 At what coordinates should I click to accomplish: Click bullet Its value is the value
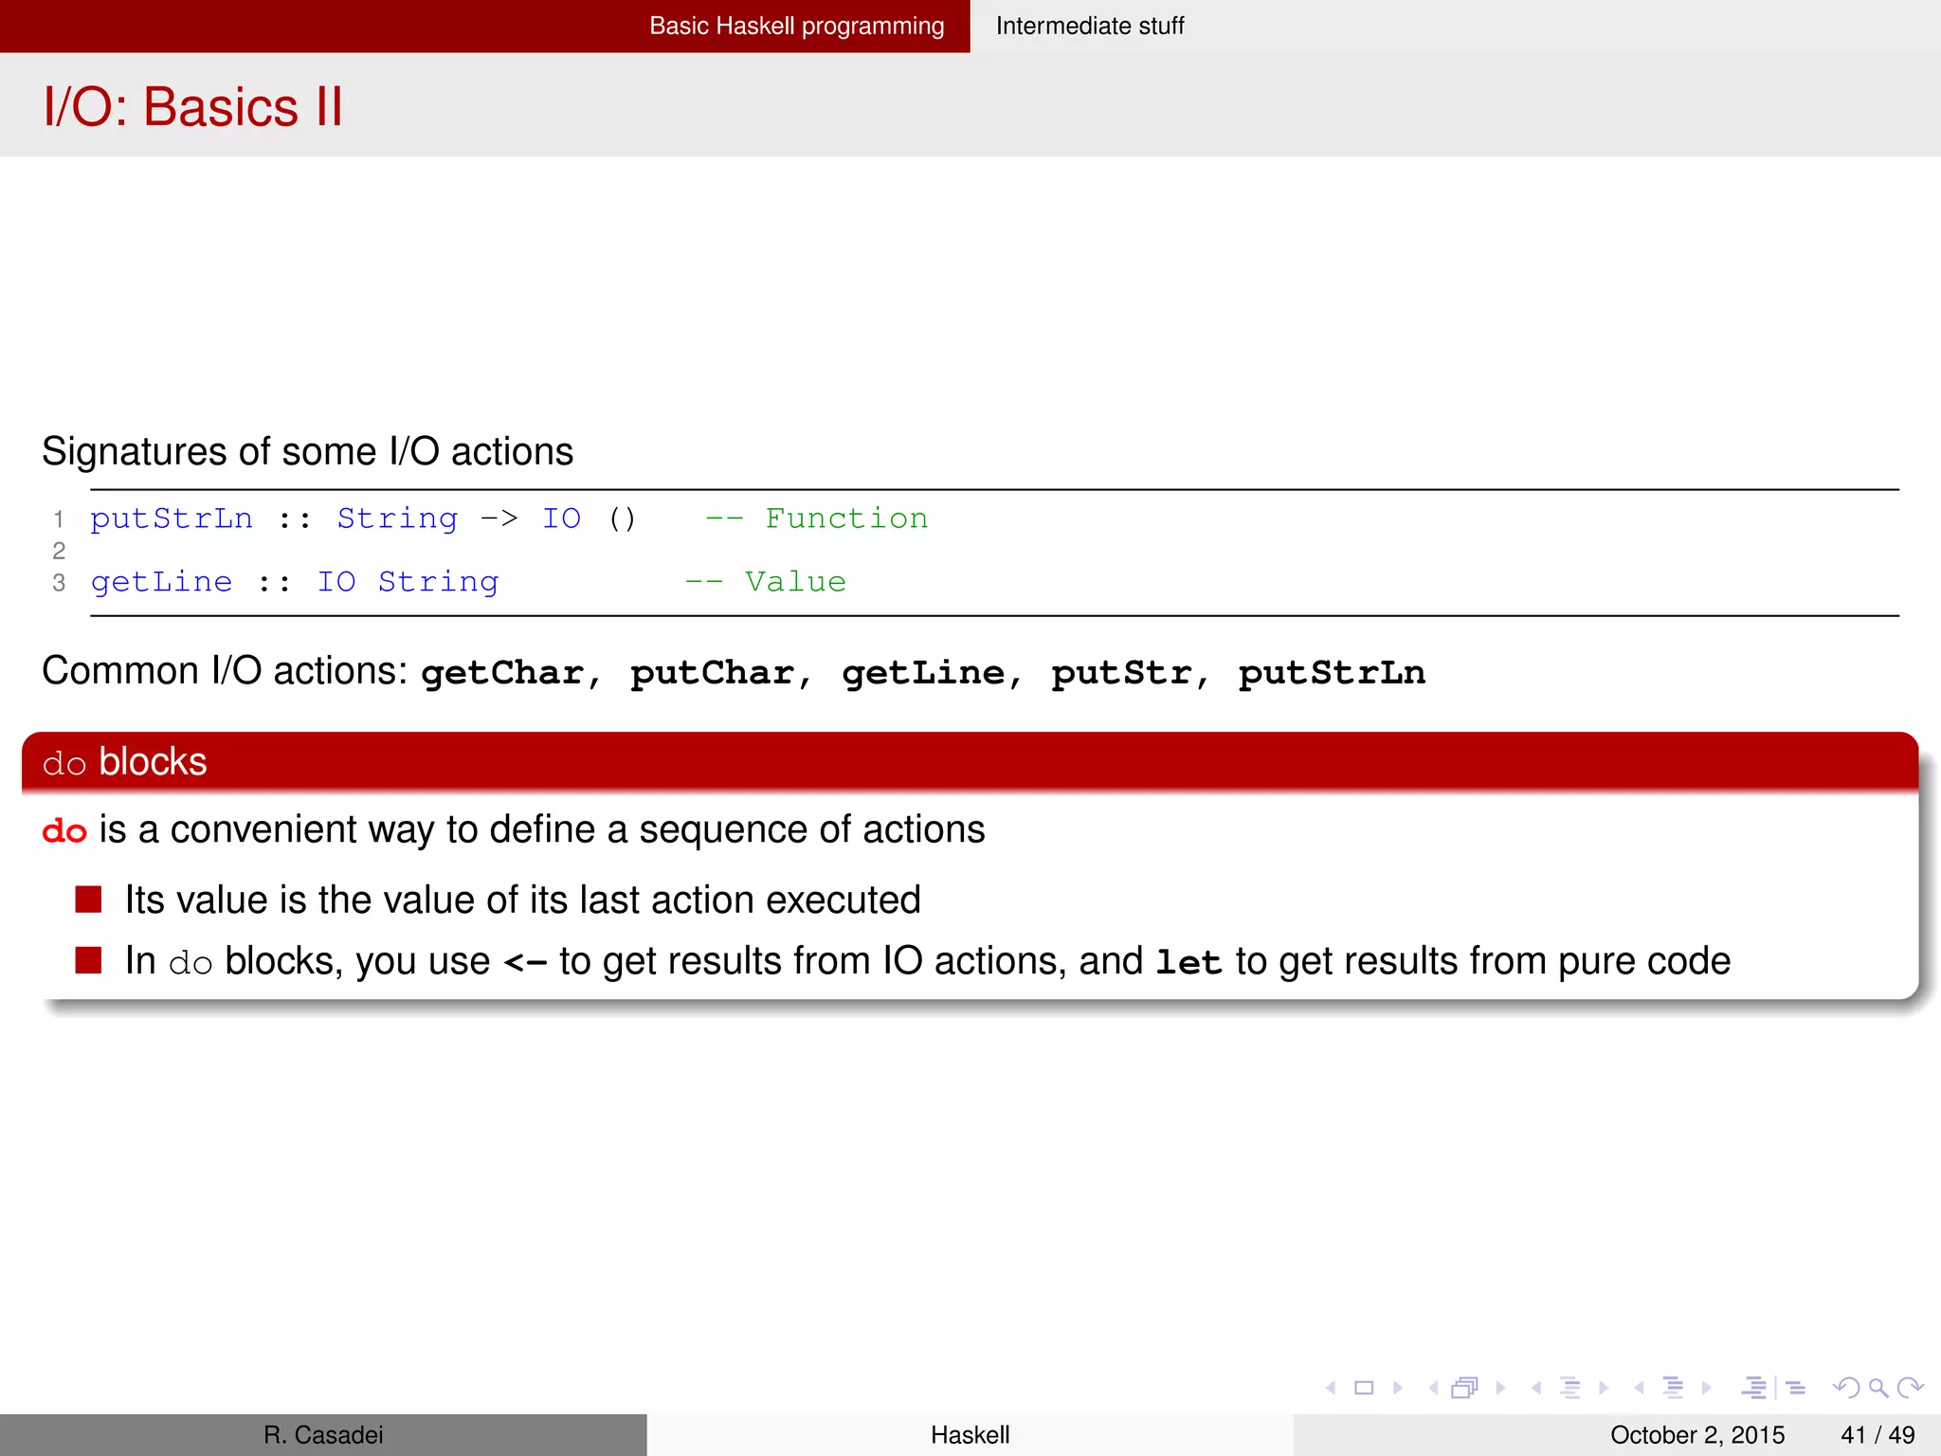pyautogui.click(x=522, y=900)
